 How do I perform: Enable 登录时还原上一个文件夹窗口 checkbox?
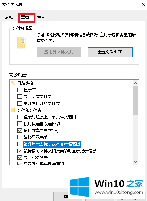tap(20, 117)
